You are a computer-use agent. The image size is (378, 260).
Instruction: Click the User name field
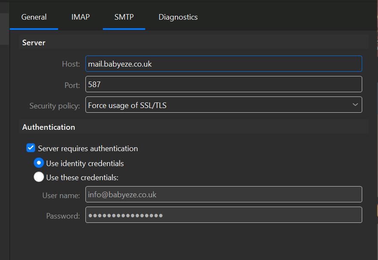click(x=223, y=195)
